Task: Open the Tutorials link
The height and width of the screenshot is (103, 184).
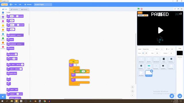Action: 28,5
